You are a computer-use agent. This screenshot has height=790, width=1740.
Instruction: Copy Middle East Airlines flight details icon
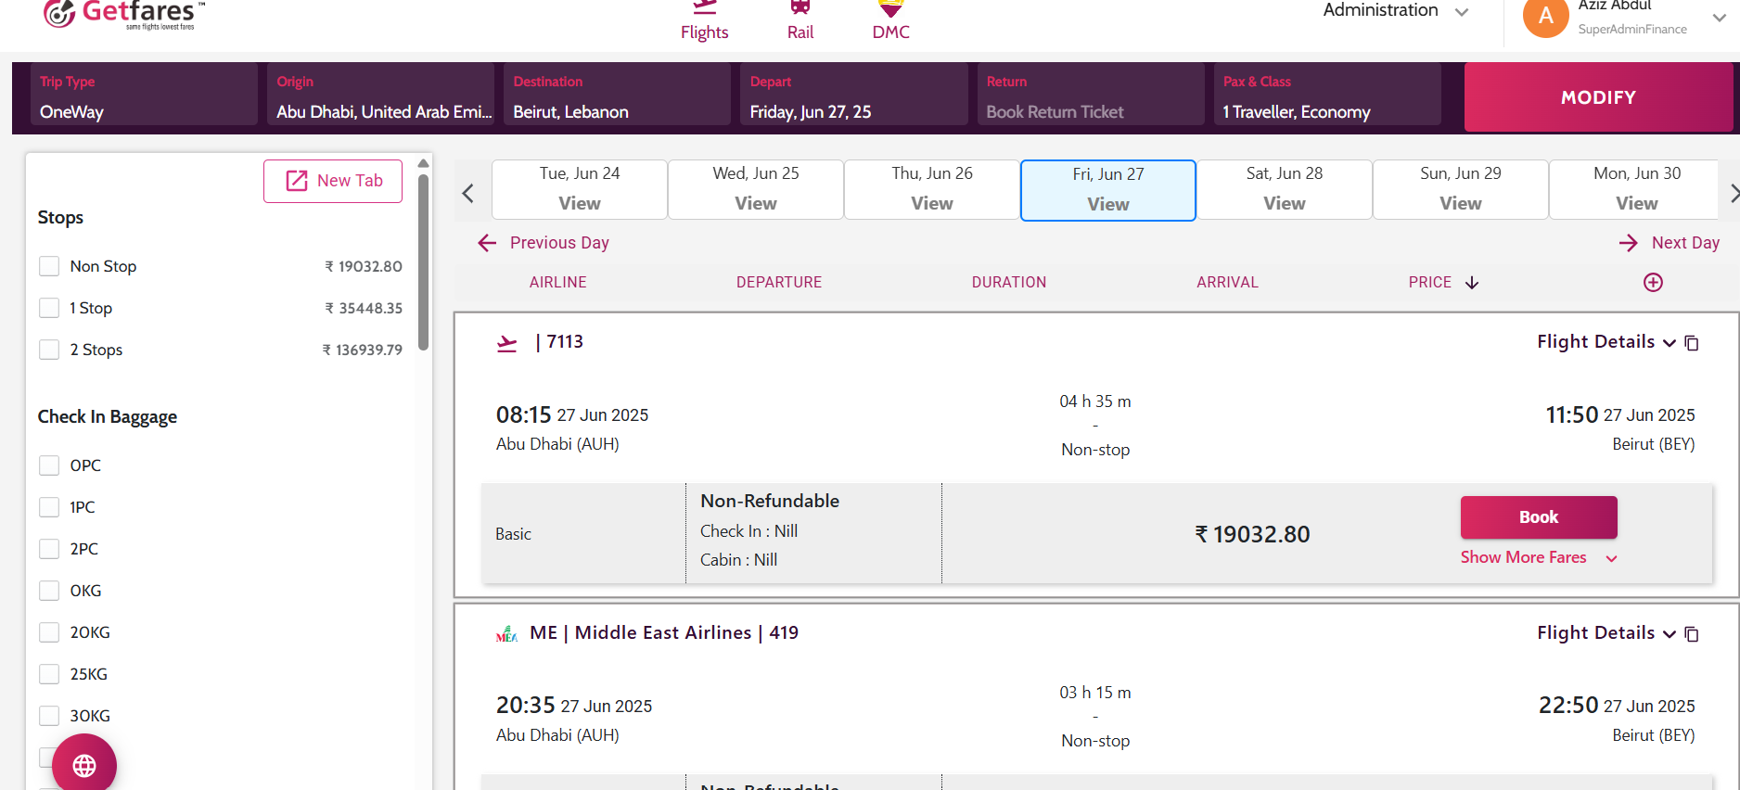tap(1692, 634)
